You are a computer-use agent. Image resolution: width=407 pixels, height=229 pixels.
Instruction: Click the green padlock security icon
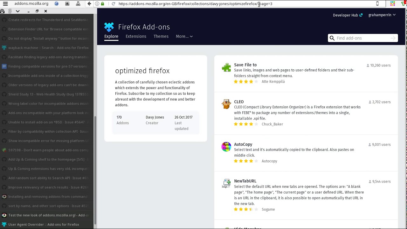(x=102, y=4)
